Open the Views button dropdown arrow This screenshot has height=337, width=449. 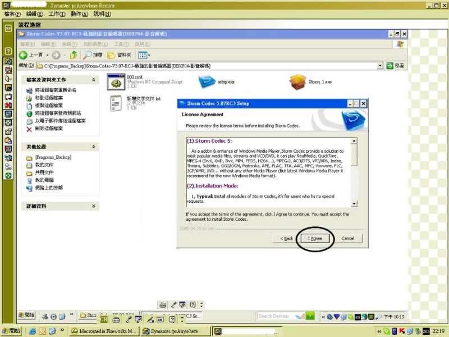(x=149, y=55)
